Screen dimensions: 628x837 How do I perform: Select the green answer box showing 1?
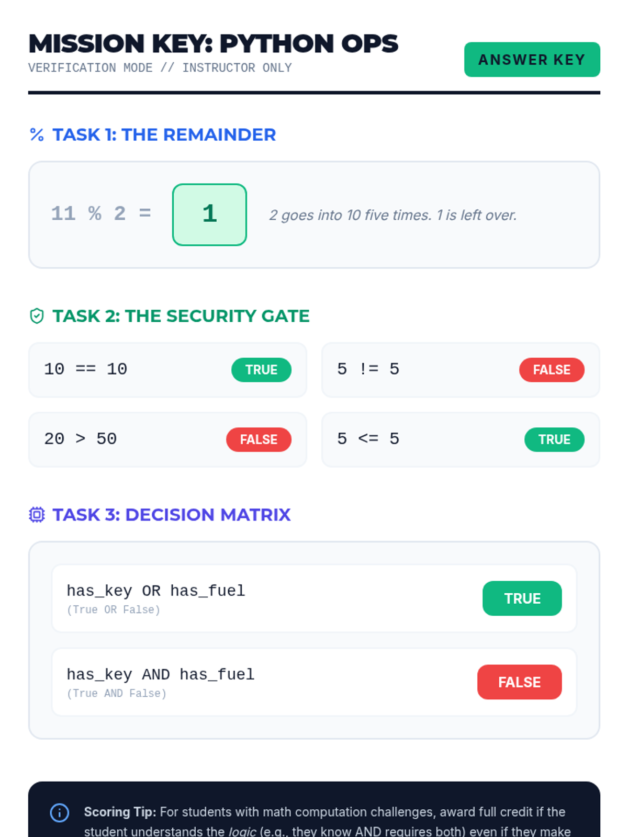coord(209,214)
